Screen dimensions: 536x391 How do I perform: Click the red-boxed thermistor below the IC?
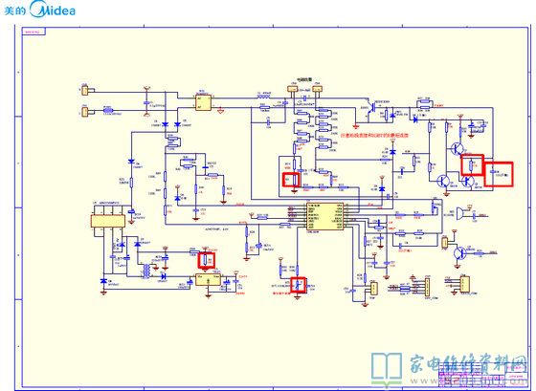click(298, 285)
